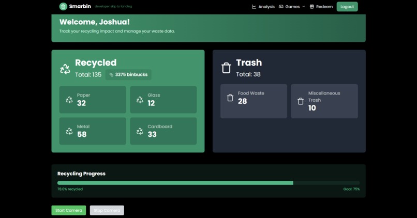The width and height of the screenshot is (417, 218).
Task: Click the Redeem gift icon
Action: 311,7
